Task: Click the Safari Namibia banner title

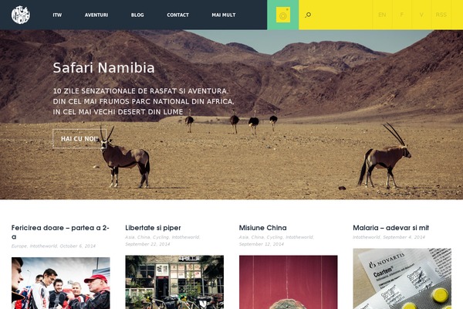Action: coord(103,68)
